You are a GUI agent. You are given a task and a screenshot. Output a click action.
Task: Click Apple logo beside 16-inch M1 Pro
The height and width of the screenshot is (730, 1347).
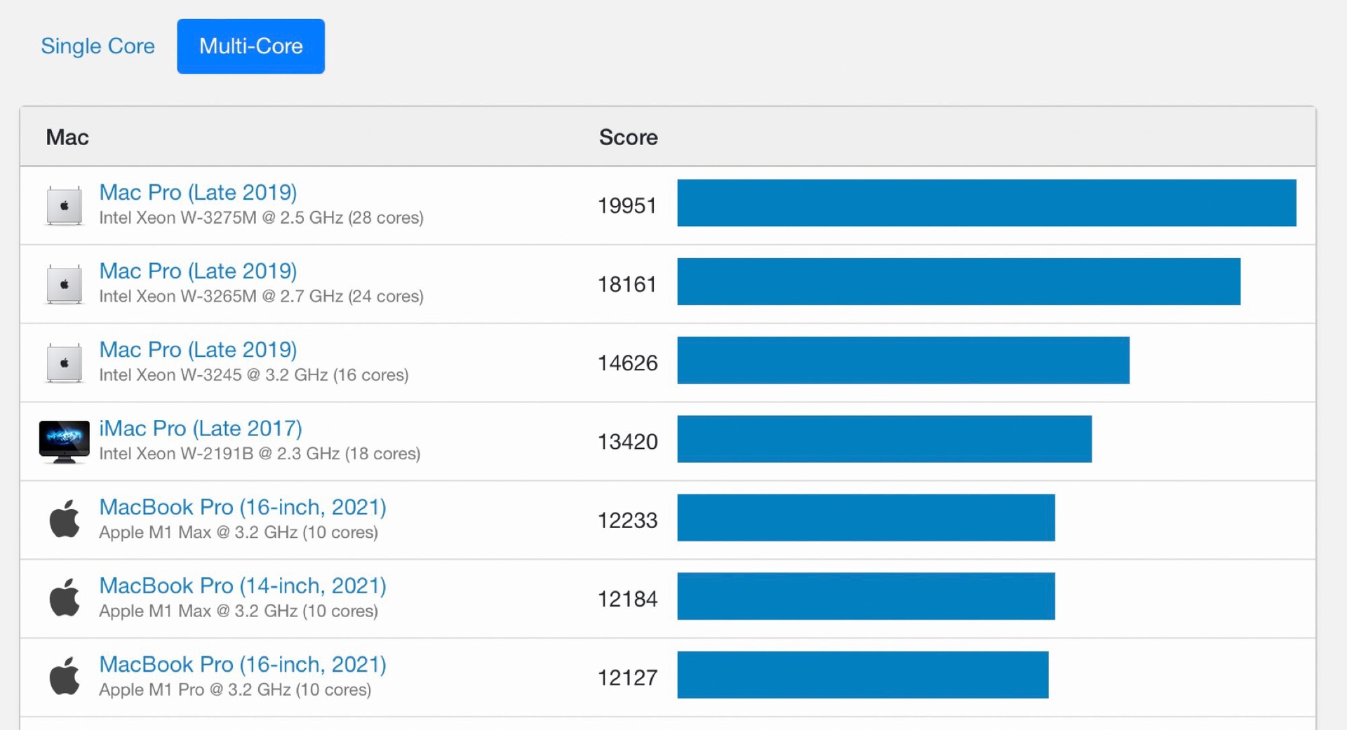point(64,677)
